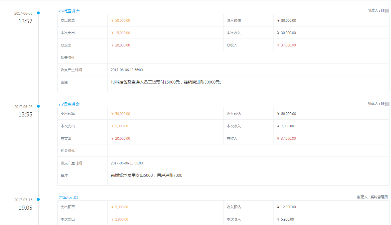This screenshot has height=225, width=391.
Task: Click ¥ 37,000.00 总收入 in the 13:55 entry
Action: [x=286, y=139]
